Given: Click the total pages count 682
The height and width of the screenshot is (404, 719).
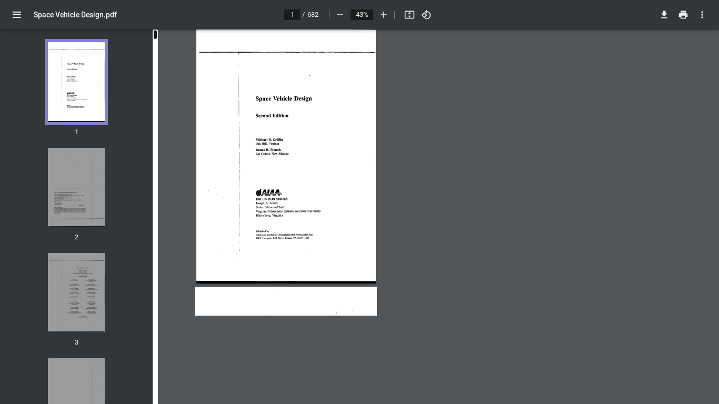Looking at the screenshot, I should point(313,15).
